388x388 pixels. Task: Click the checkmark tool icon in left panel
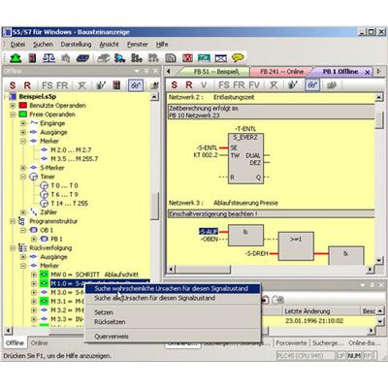point(101,85)
